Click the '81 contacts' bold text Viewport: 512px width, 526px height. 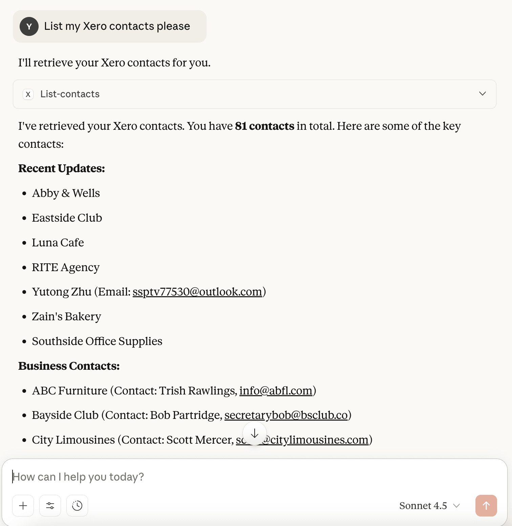point(264,126)
